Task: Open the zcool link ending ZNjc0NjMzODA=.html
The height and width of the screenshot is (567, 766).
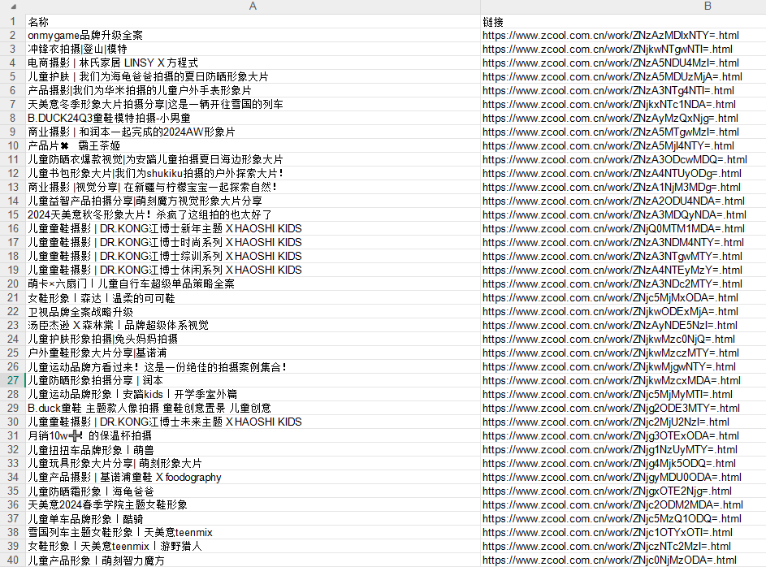Action: tap(609, 561)
